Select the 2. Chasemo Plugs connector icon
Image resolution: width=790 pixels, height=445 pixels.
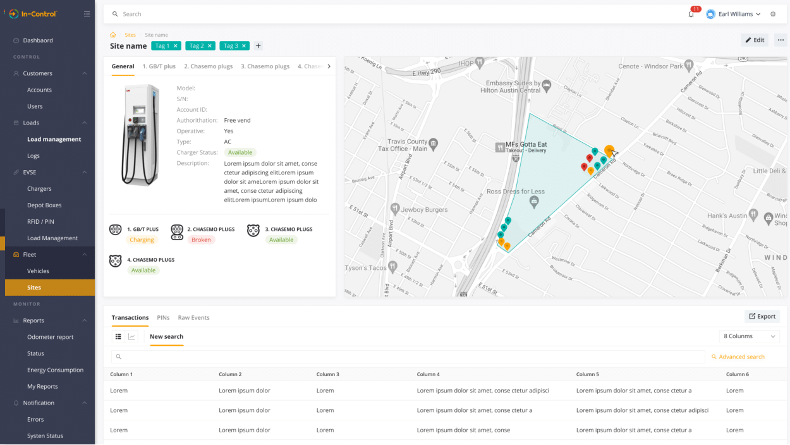[x=177, y=232]
